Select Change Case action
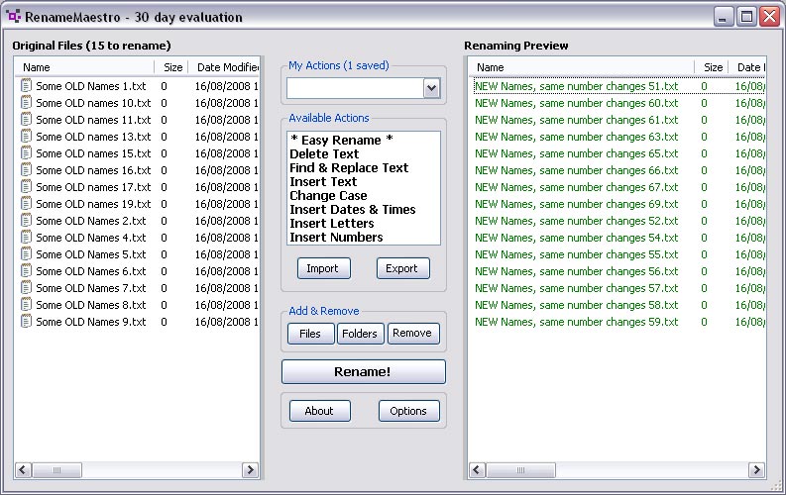This screenshot has width=786, height=495. [x=328, y=195]
